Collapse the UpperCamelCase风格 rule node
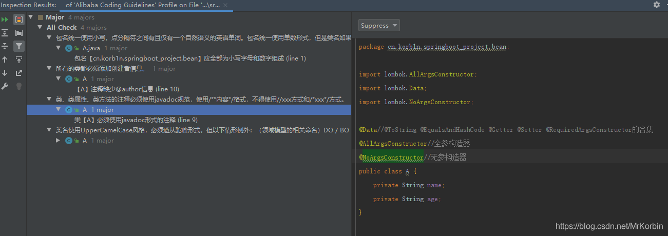This screenshot has width=668, height=236. 49,130
